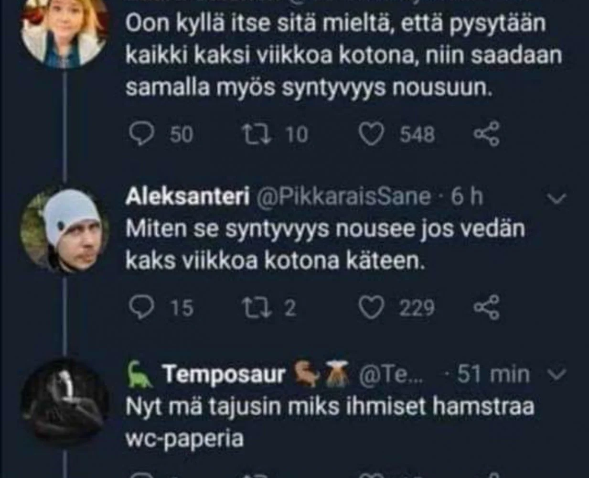Open the reply icon on Aleksanteri's tweet
The image size is (589, 478).
142,307
